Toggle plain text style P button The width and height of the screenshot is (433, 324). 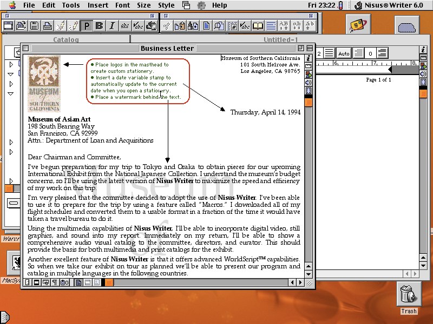[x=87, y=26]
